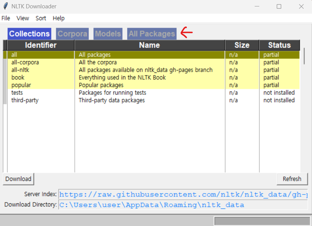The image size is (312, 226).
Task: Select the 'popular' collection row
Action: point(153,85)
